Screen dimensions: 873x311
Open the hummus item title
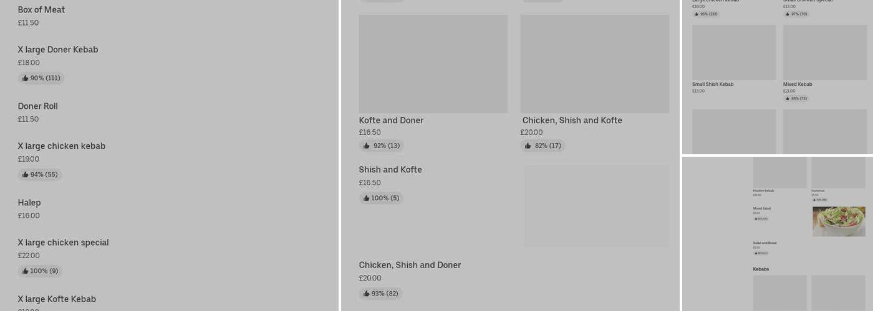818,190
